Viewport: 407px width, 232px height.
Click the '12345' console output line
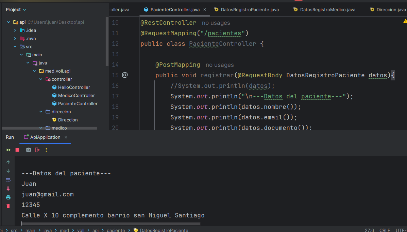tap(31, 205)
